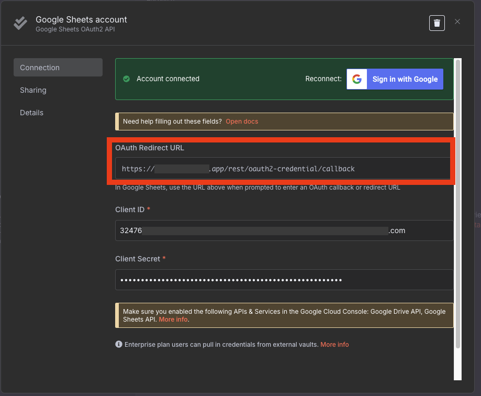The image size is (481, 396).
Task: Delete credential with the trash icon
Action: point(437,23)
